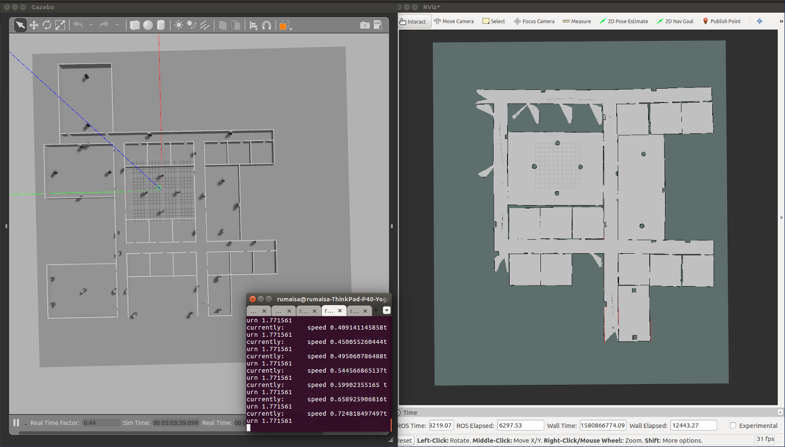Click the ROS Time field in RViz
785x447 pixels.
tap(440, 425)
